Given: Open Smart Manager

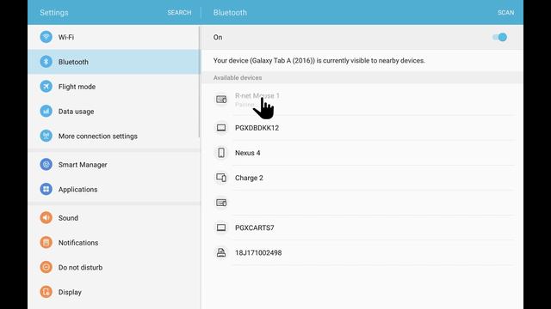Looking at the screenshot, I should 114,164.
